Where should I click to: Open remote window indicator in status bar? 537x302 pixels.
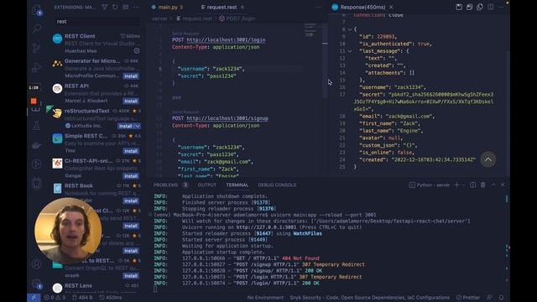pyautogui.click(x=34, y=298)
